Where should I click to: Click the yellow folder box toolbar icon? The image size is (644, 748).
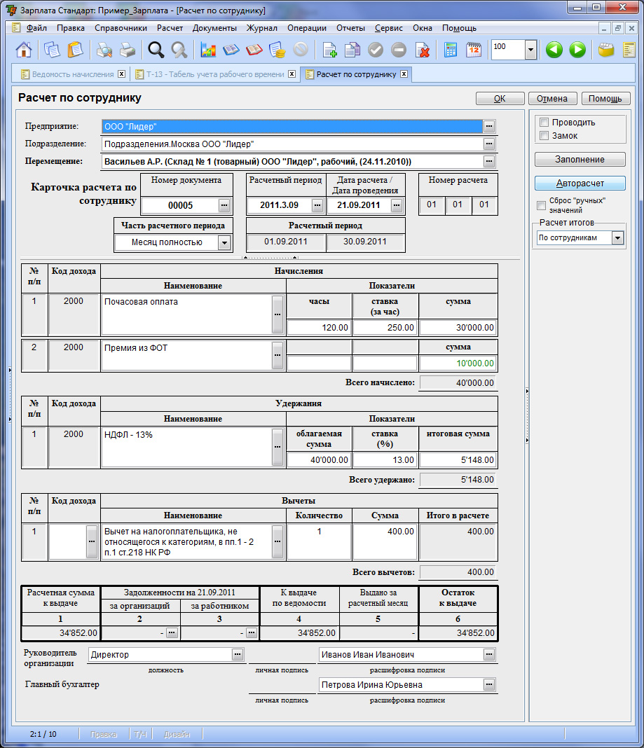[x=606, y=50]
